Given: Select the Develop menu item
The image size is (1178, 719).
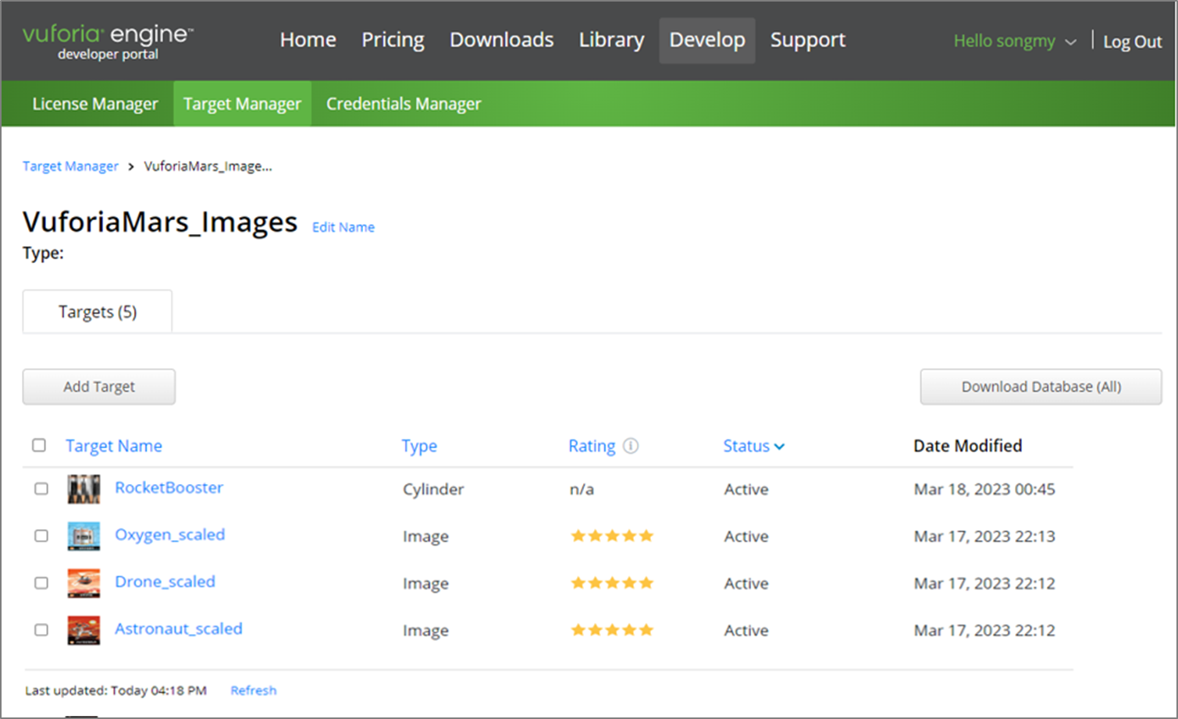Looking at the screenshot, I should pyautogui.click(x=707, y=40).
